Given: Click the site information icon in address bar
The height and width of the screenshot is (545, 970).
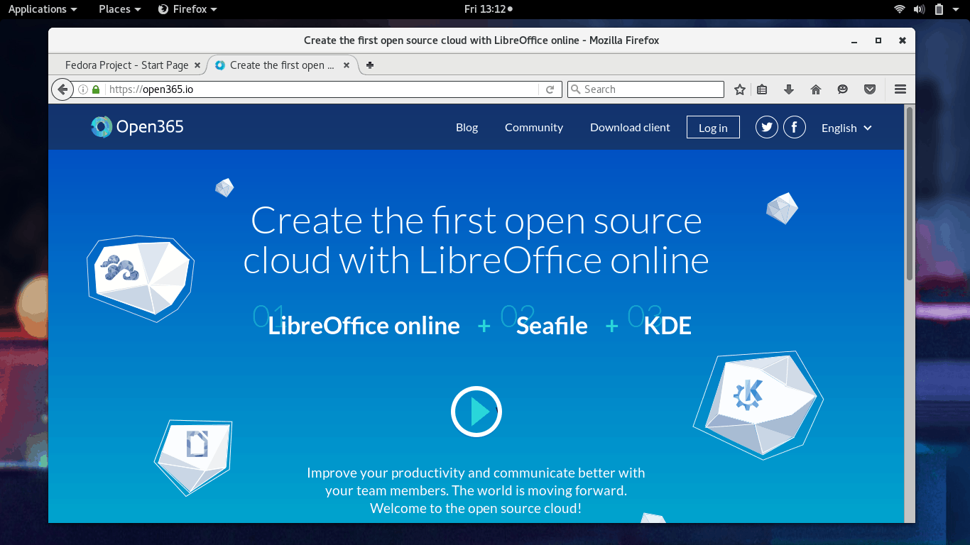Looking at the screenshot, I should tap(83, 89).
